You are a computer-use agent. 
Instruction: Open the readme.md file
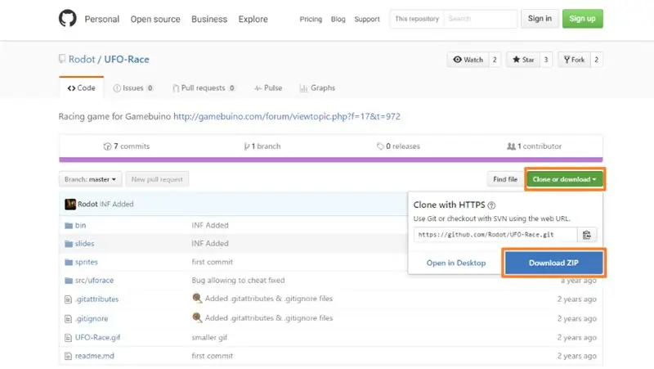click(95, 356)
